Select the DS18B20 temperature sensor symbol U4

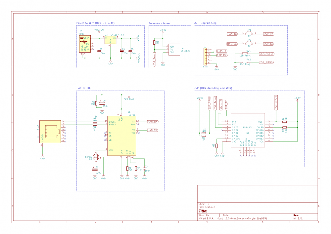point(173,50)
